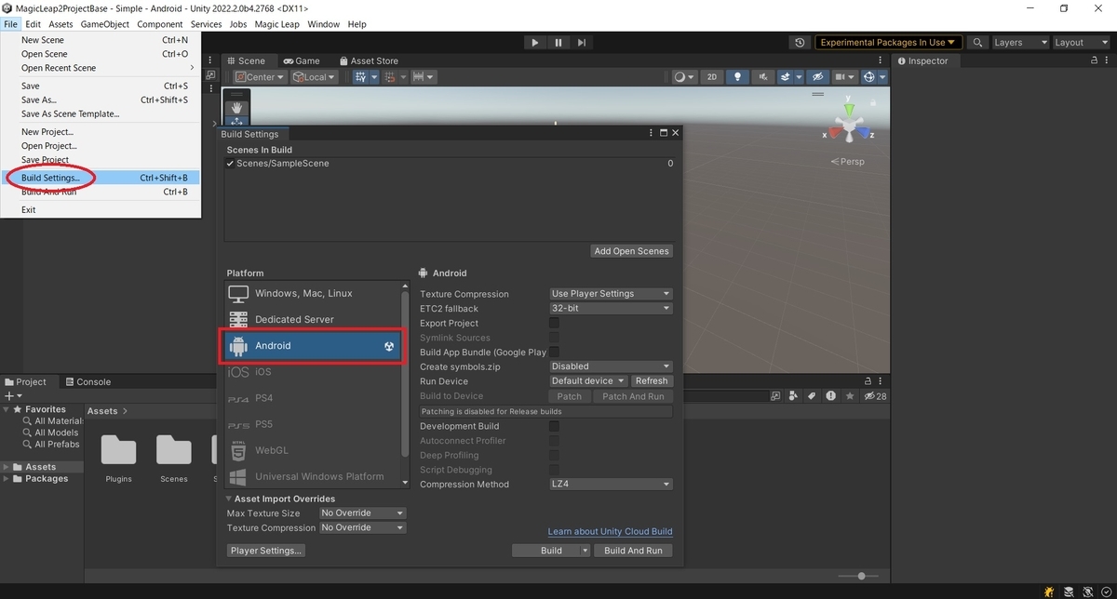
Task: Enable Development Build checkbox
Action: pos(554,426)
